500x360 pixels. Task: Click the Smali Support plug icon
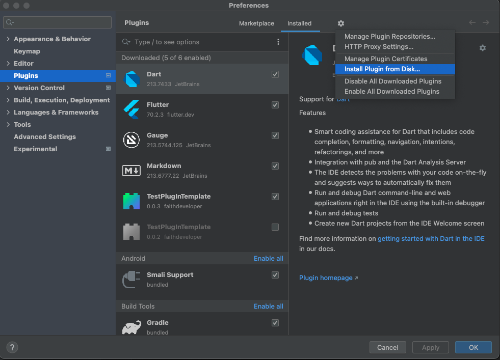point(131,280)
